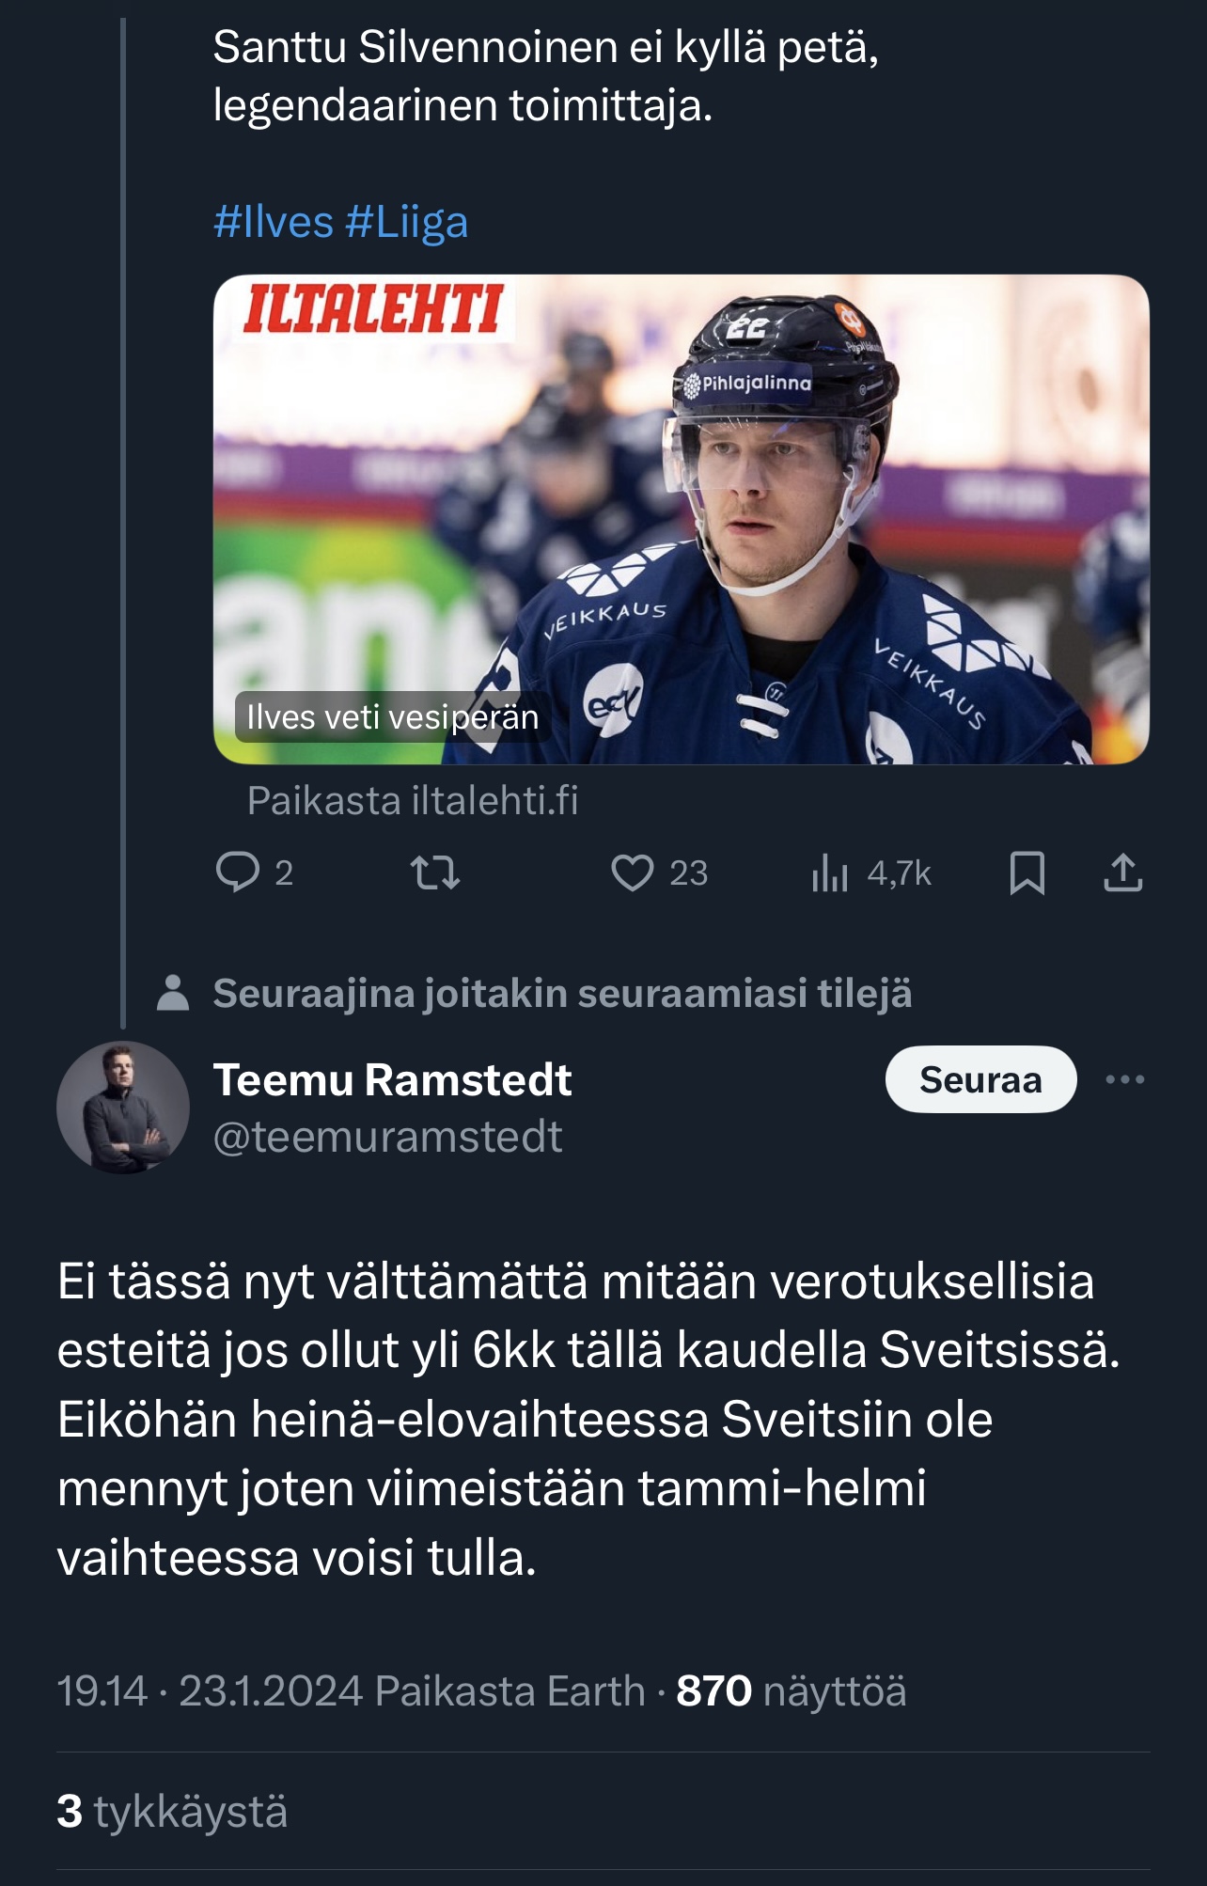
Task: Tap the #Ilves hashtag
Action: [274, 223]
